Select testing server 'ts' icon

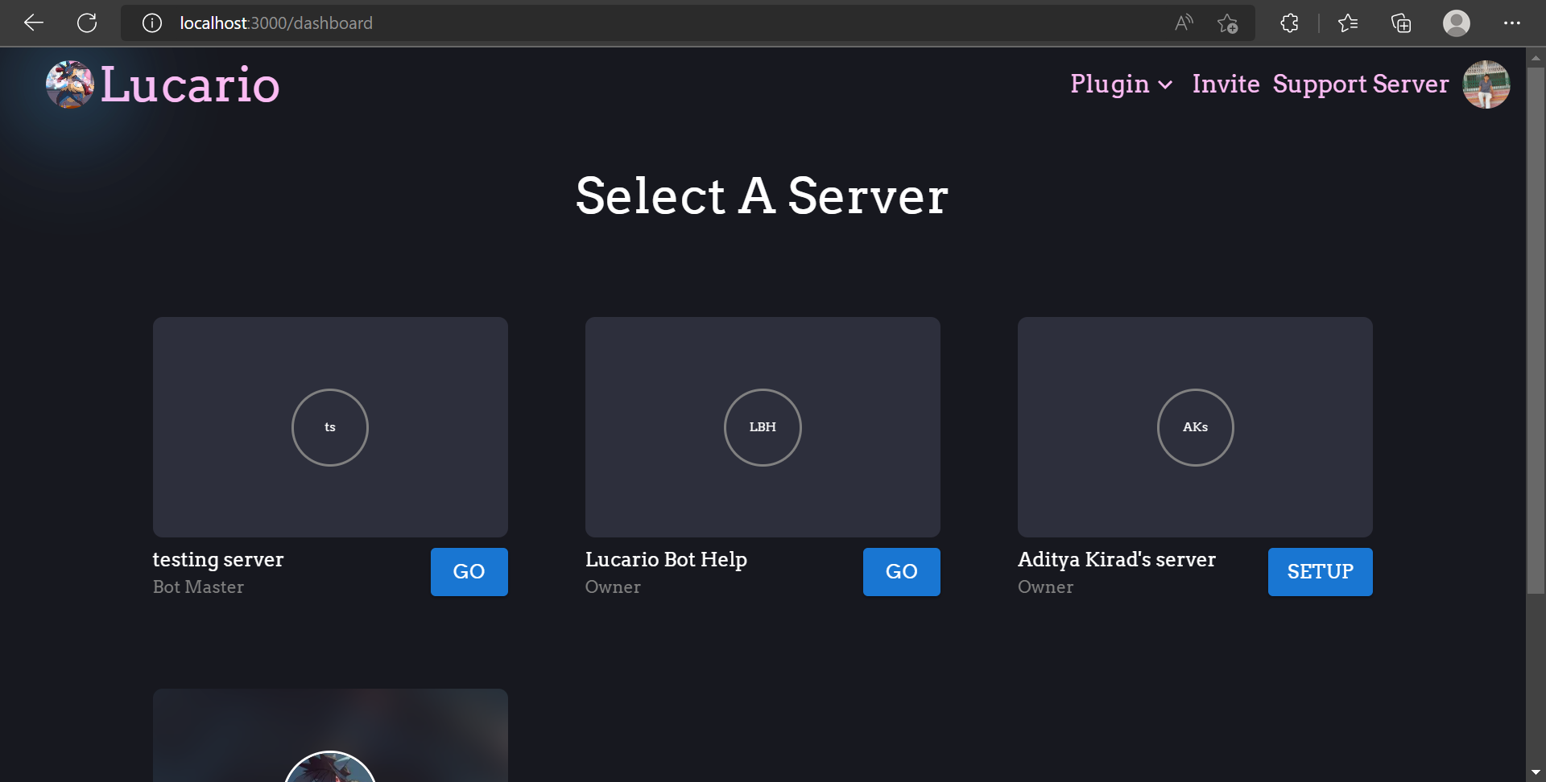click(x=330, y=427)
